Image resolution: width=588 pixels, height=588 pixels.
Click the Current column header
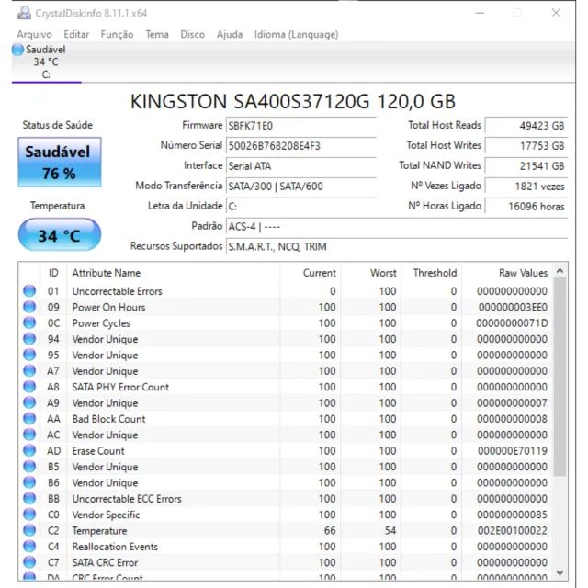click(311, 273)
